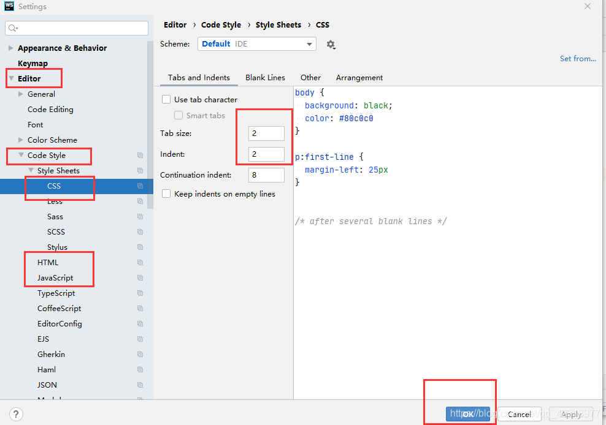Screen dimensions: 606x425
Task: Click copy icon on Code Style row
Action: tap(140, 155)
